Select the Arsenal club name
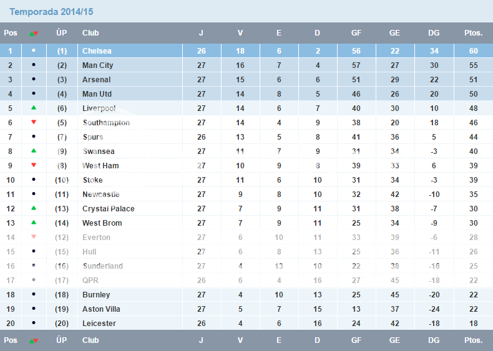The height and width of the screenshot is (351, 493). coord(96,80)
